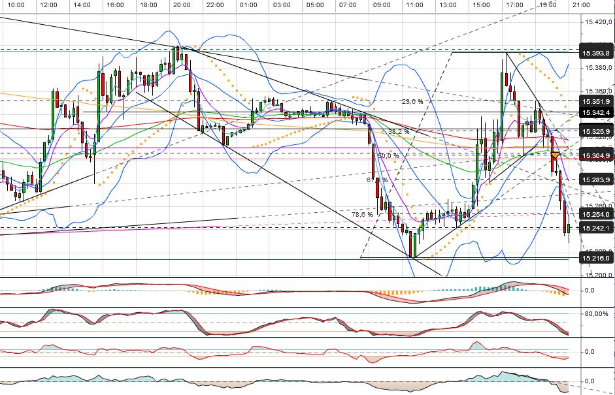The image size is (615, 395).
Task: Click the 21:00 time axis label
Action: point(581,5)
